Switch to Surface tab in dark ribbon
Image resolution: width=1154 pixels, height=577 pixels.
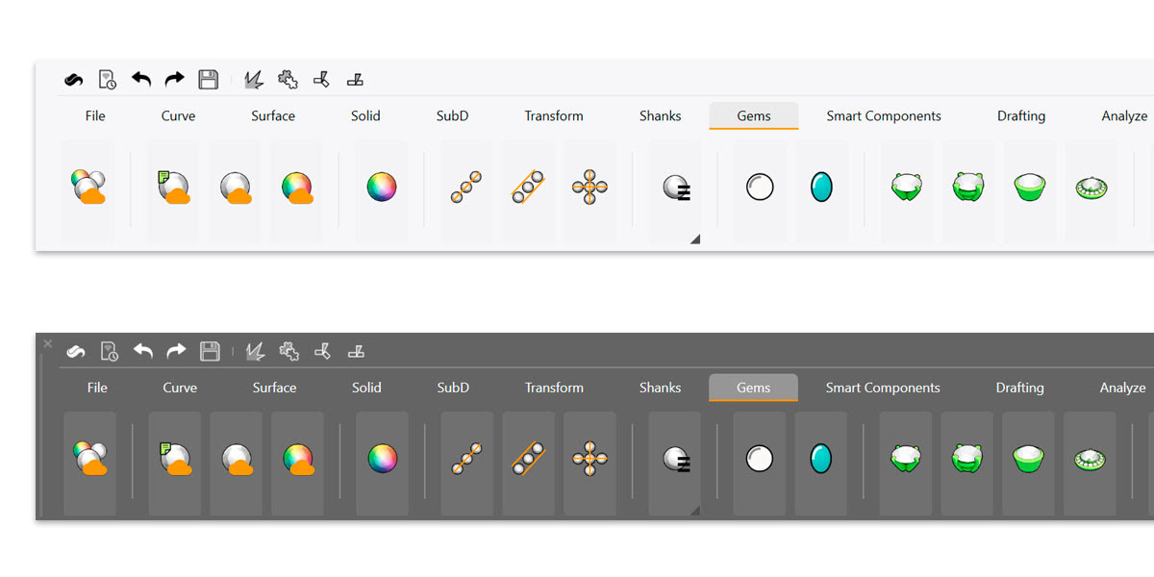pos(274,388)
